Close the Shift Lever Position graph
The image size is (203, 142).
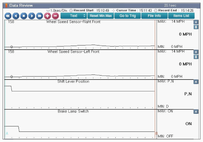(x=196, y=82)
